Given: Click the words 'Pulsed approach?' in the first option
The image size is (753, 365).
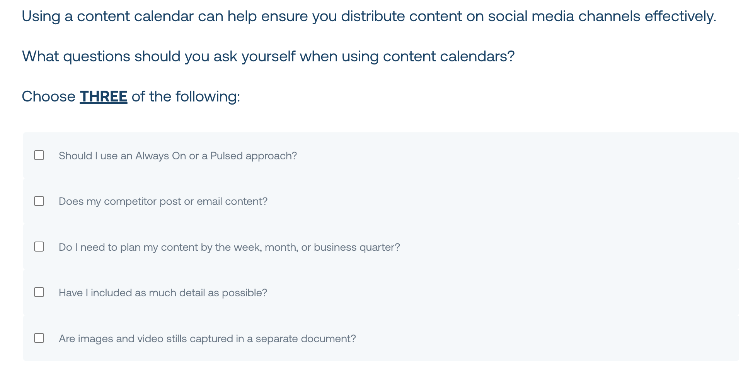Looking at the screenshot, I should (254, 156).
